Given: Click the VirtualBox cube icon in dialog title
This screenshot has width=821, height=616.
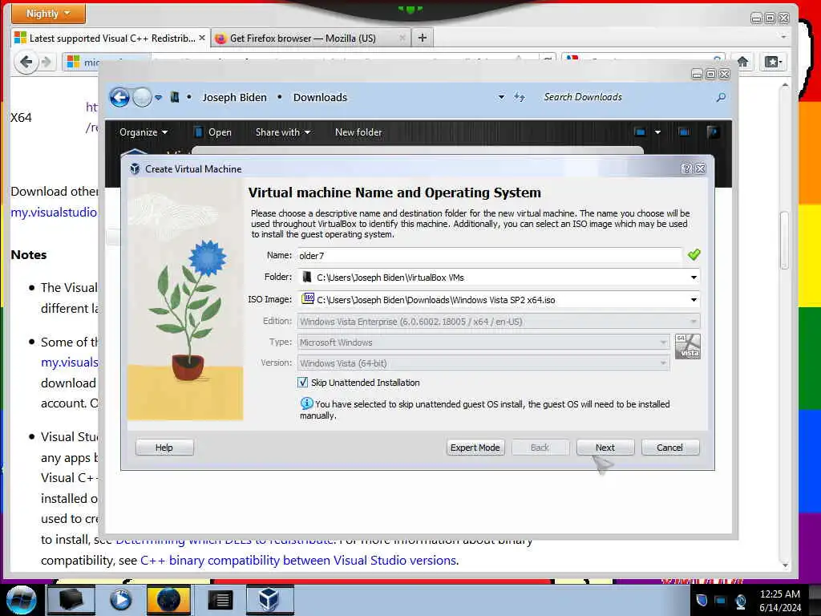Looking at the screenshot, I should click(x=135, y=168).
